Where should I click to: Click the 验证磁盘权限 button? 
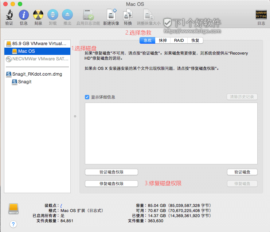111,172
